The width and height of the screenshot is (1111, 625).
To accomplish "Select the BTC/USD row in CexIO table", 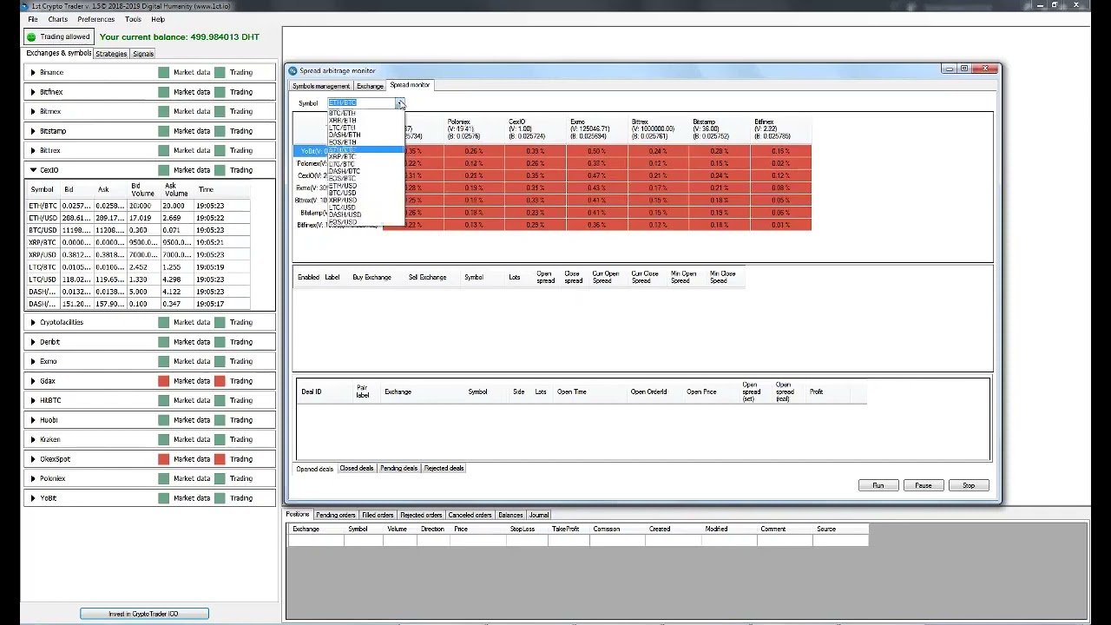I will (x=139, y=230).
